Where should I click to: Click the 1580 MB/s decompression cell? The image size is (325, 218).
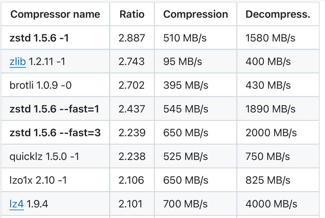(270, 38)
